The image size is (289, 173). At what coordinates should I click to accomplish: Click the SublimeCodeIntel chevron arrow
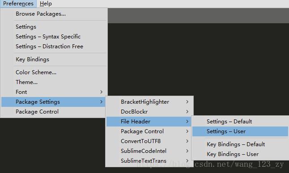click(187, 151)
